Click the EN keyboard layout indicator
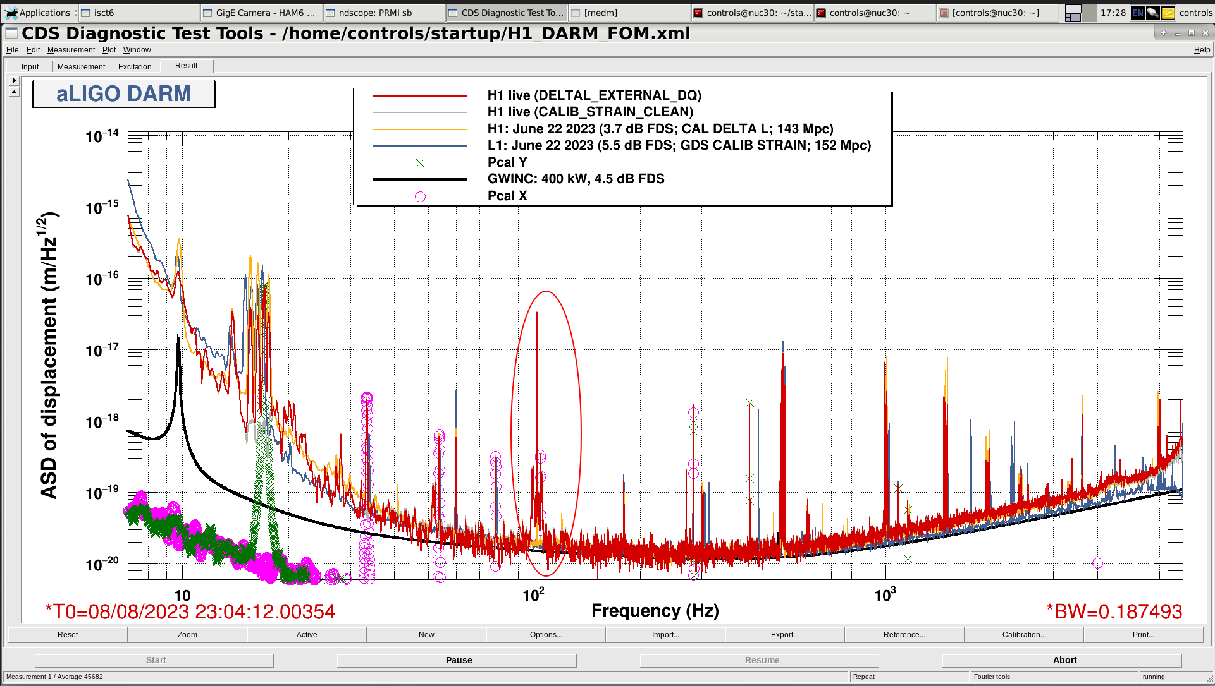1215x686 pixels. [1137, 13]
